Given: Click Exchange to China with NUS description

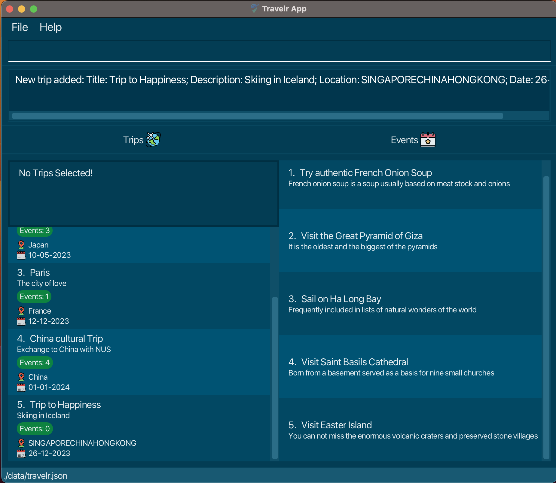Looking at the screenshot, I should [64, 349].
